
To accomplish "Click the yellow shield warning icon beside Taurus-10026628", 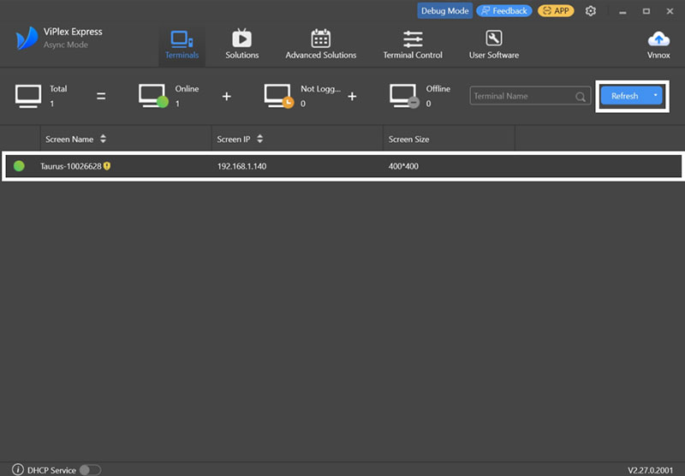I will tap(107, 166).
